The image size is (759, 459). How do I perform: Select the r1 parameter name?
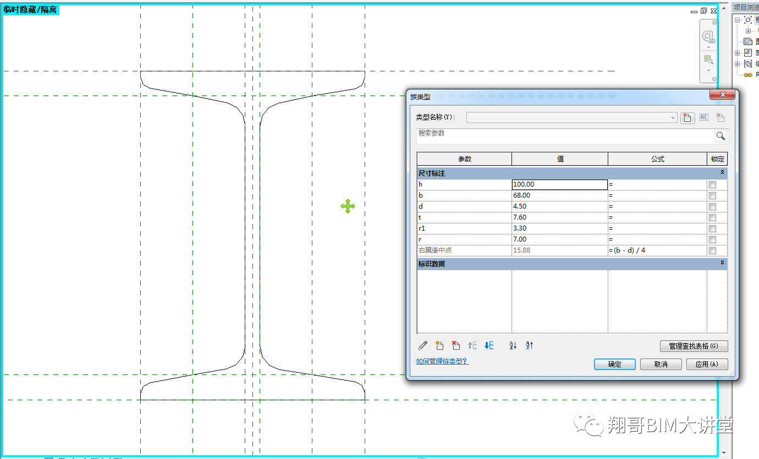coord(422,228)
